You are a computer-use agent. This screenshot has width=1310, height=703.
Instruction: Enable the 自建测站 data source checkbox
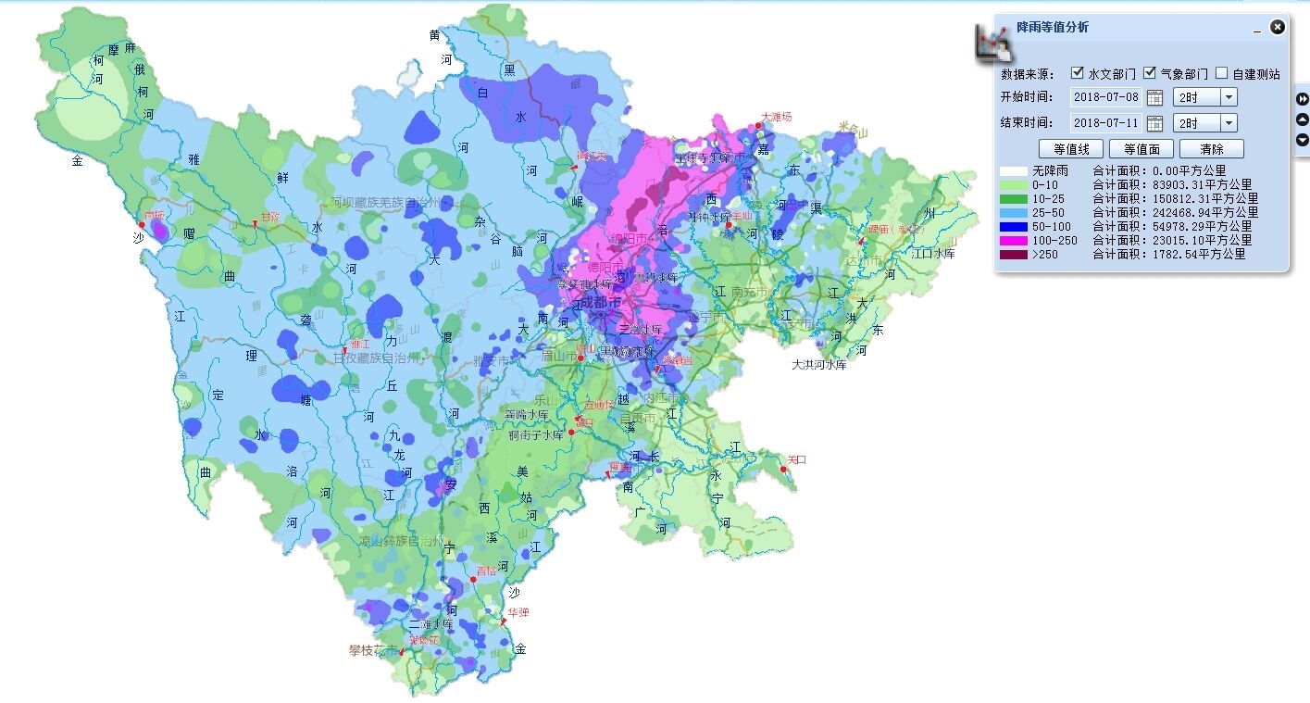coord(1222,72)
